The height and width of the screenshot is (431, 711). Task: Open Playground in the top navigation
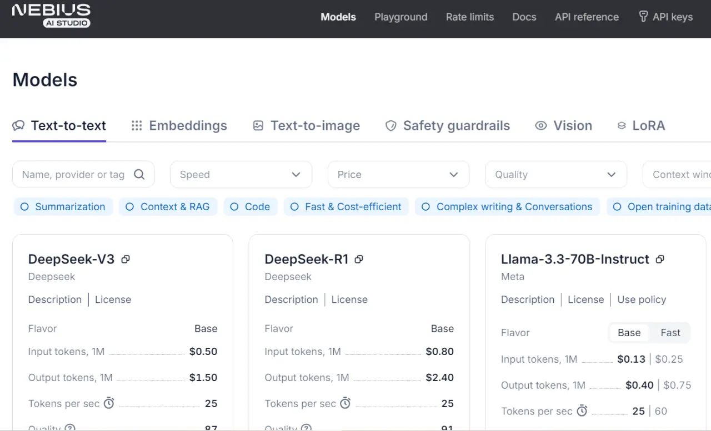[x=401, y=17]
